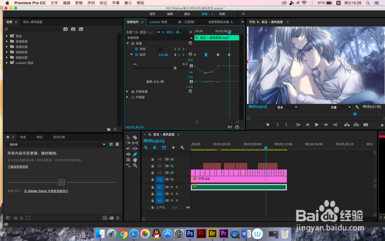Step back one frame

(x=307, y=125)
